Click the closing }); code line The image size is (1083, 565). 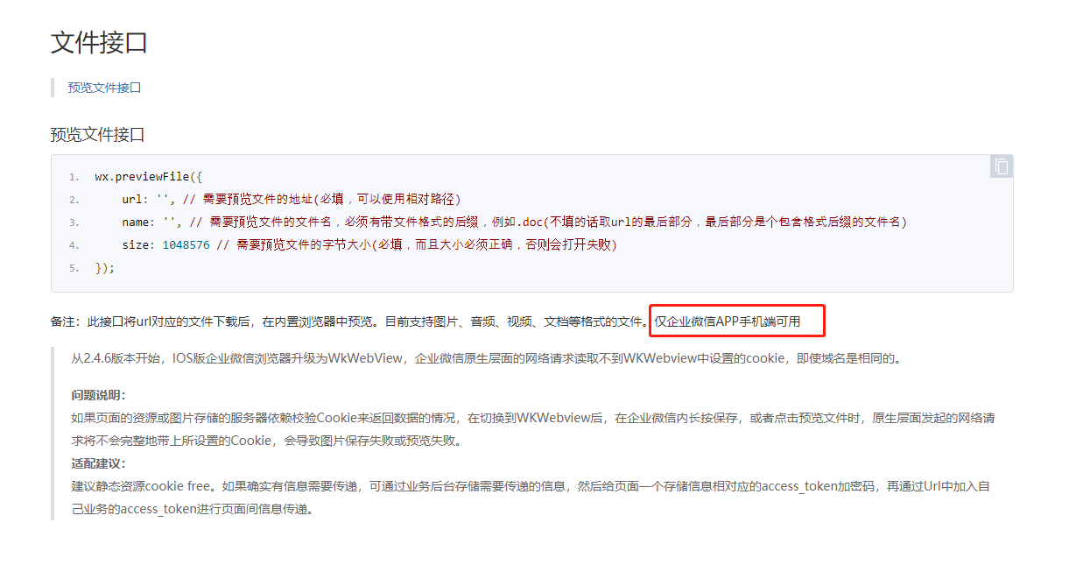105,268
